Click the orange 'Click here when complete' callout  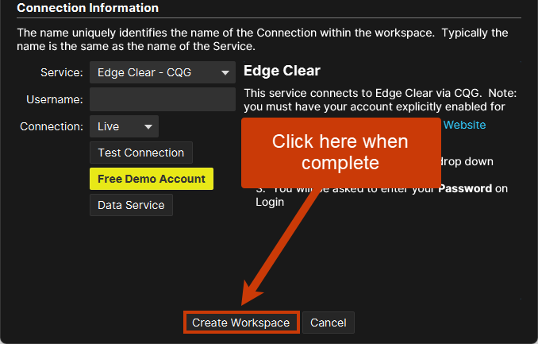[x=340, y=153]
